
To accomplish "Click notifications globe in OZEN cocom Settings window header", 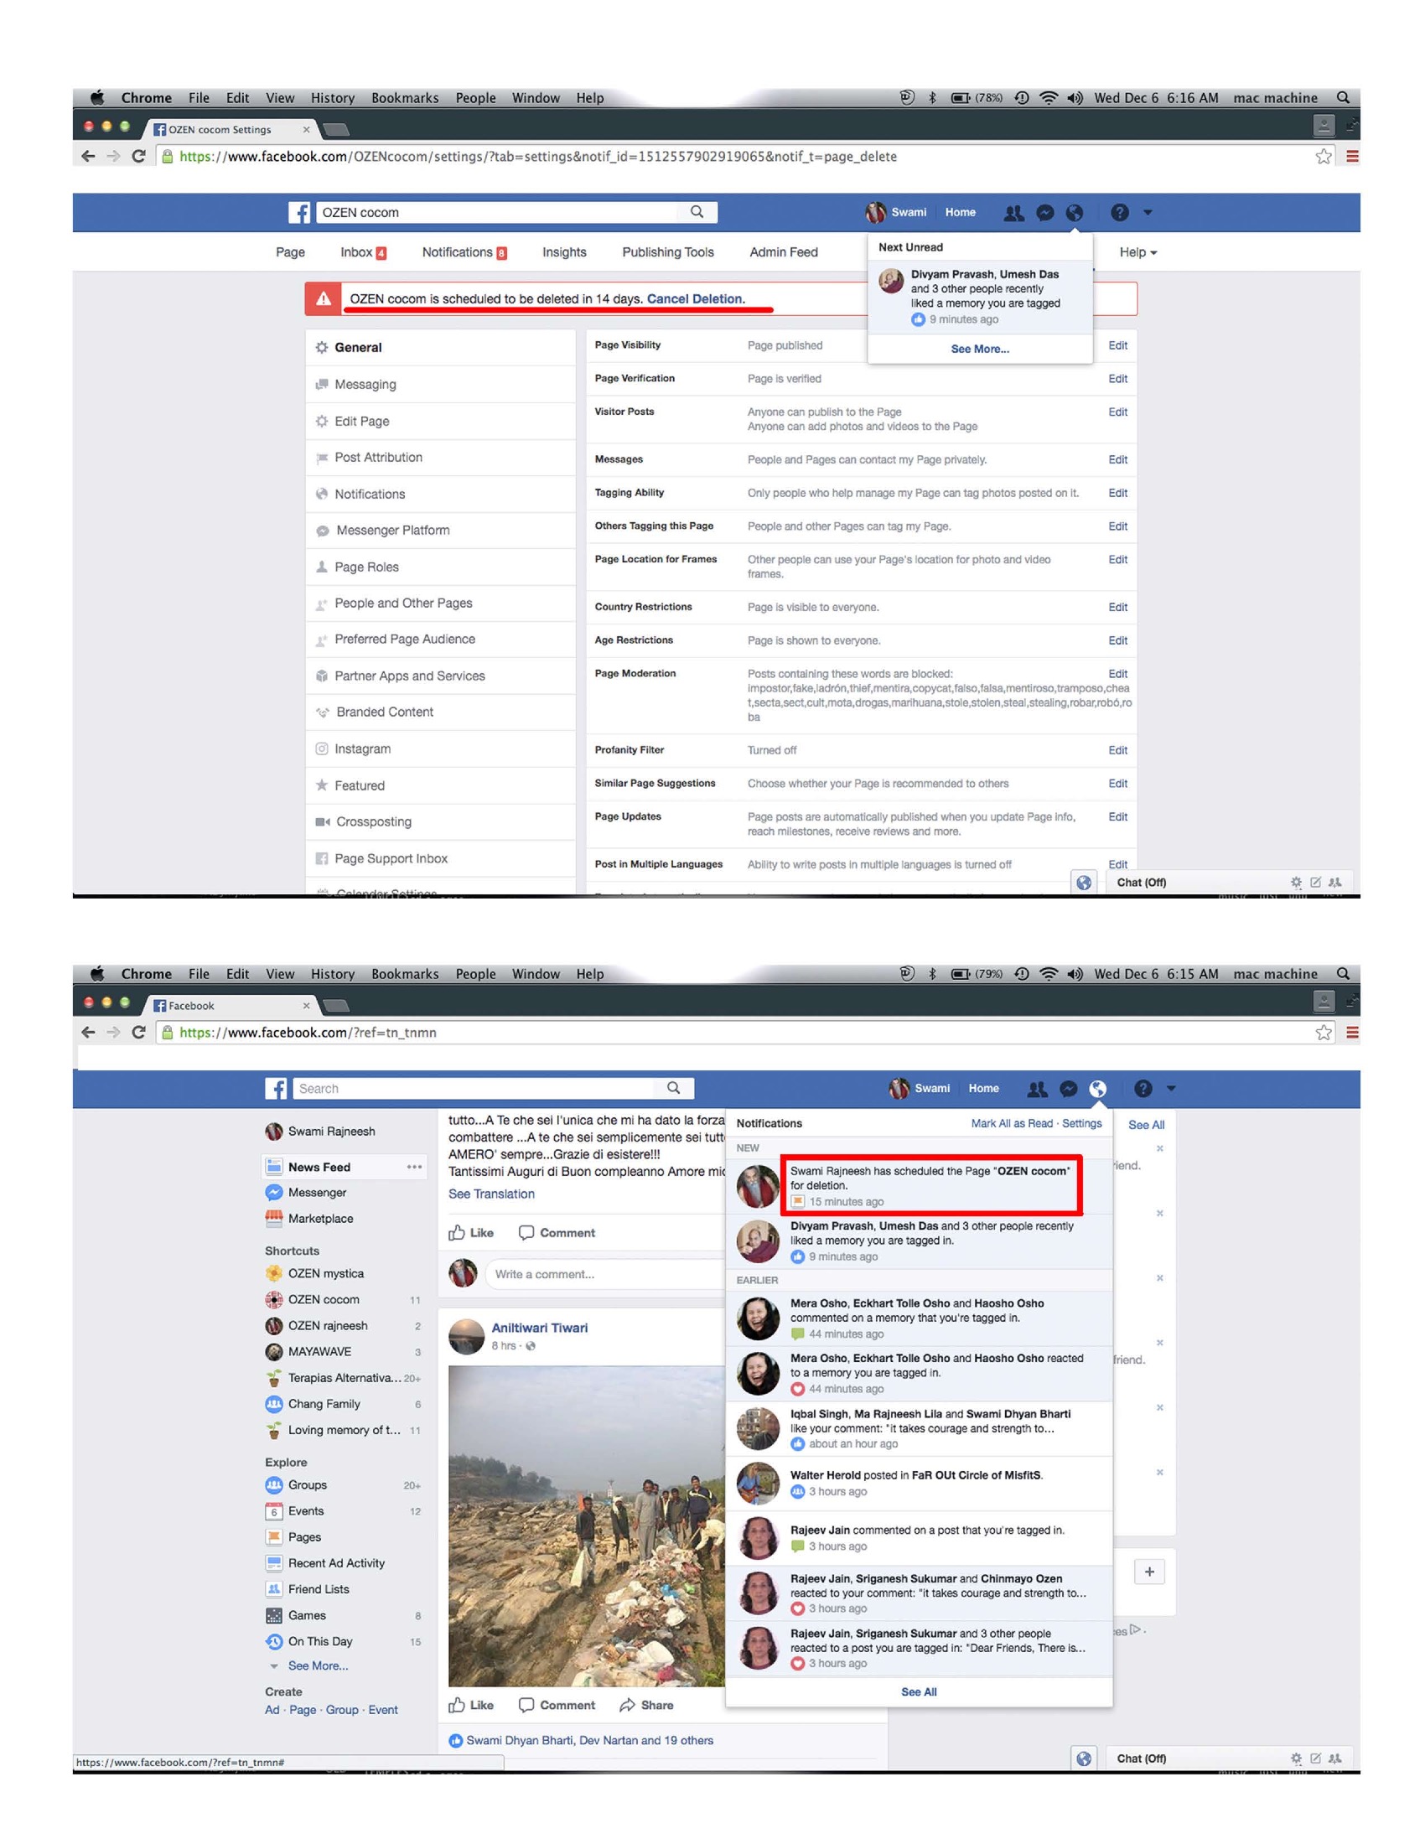I will 1074,213.
